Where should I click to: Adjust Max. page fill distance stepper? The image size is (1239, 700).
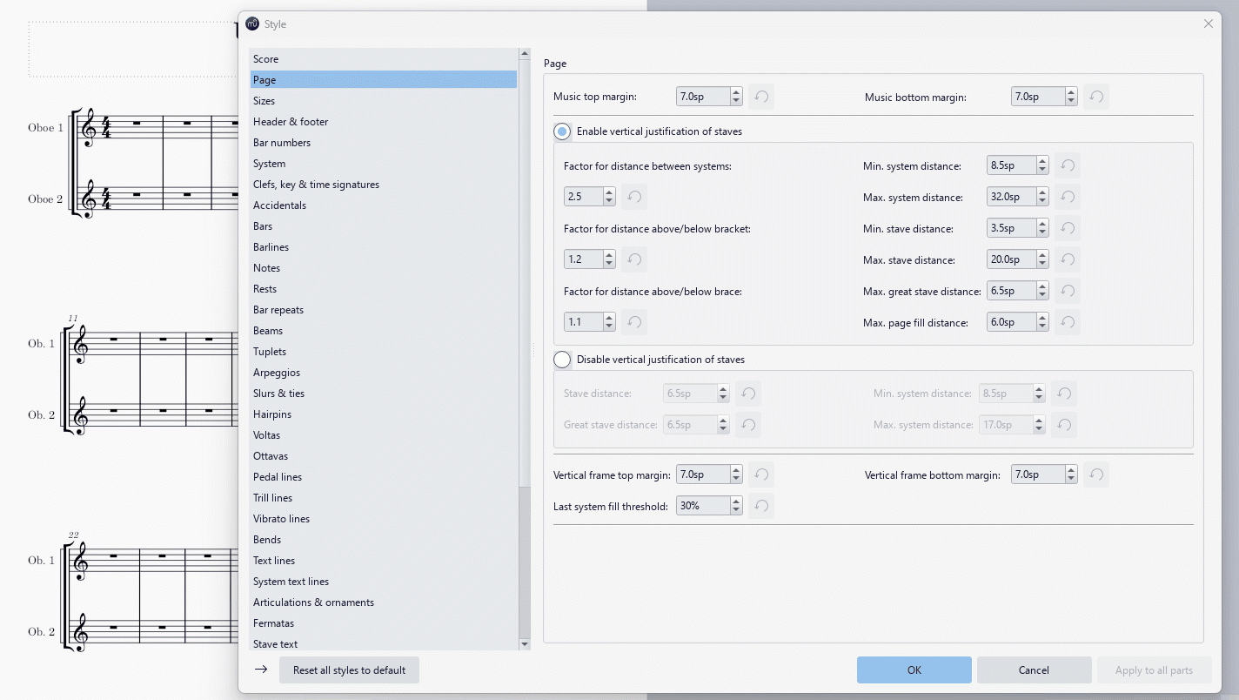point(1042,322)
